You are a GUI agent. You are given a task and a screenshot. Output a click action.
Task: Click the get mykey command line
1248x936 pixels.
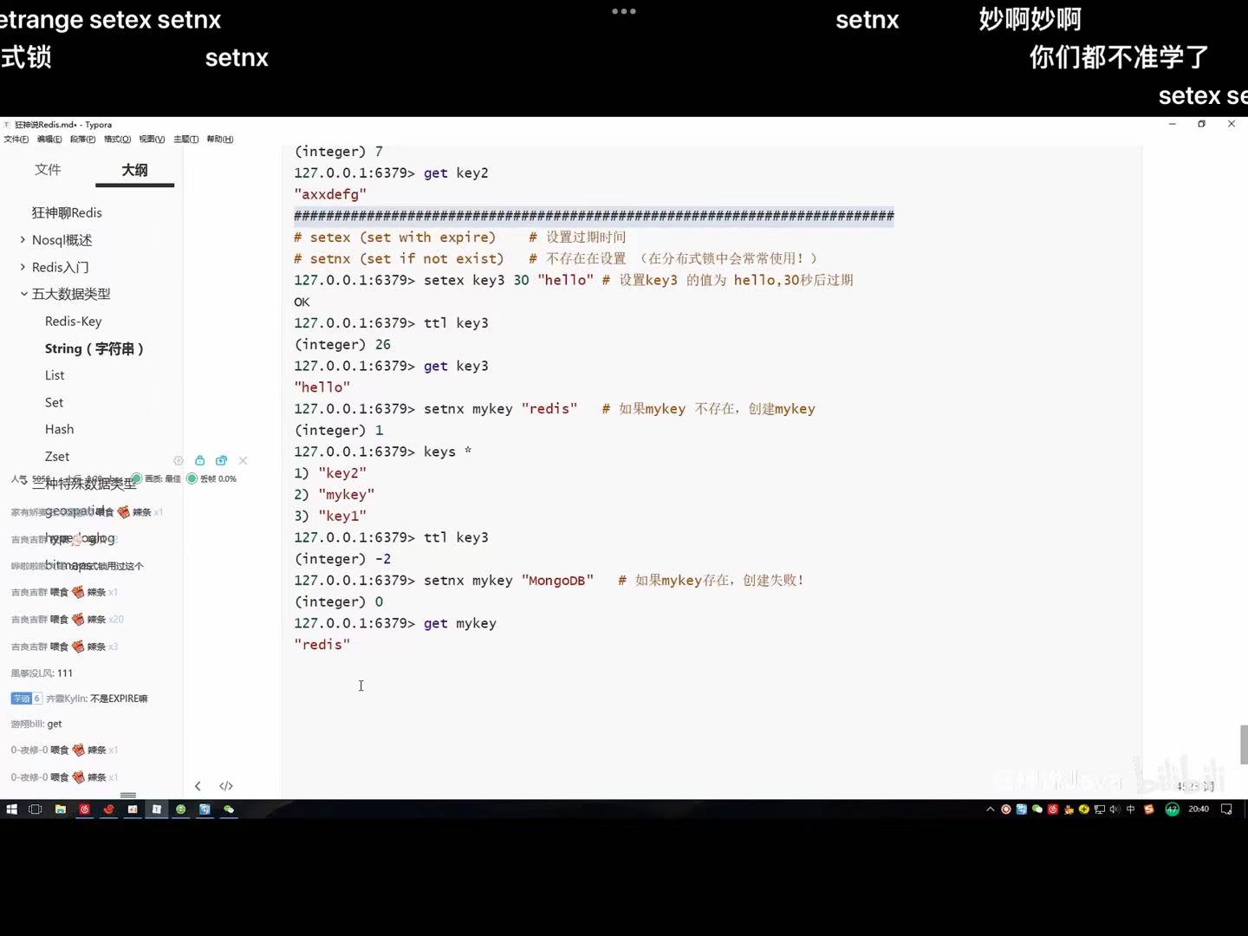coord(395,623)
